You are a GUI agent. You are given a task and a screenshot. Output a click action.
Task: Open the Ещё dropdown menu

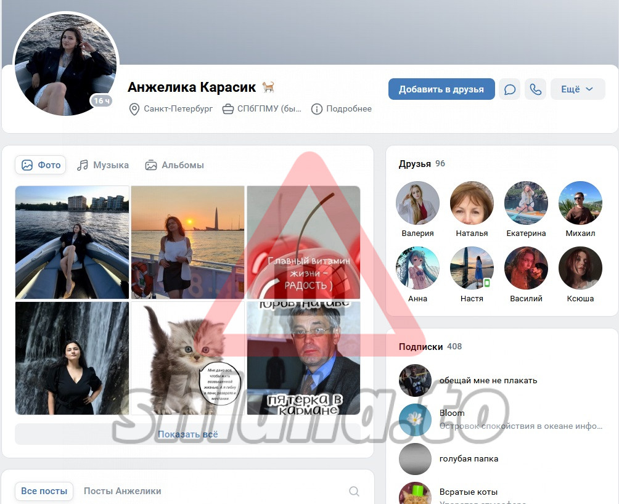pos(578,89)
